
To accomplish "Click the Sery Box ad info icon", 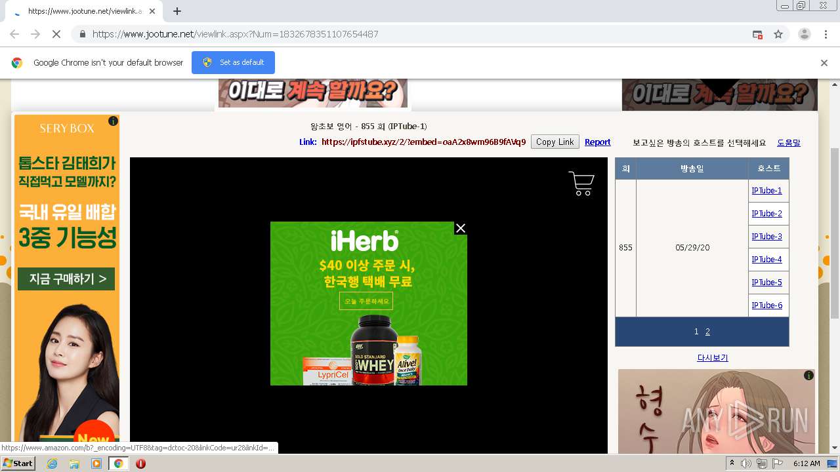I will click(x=114, y=121).
